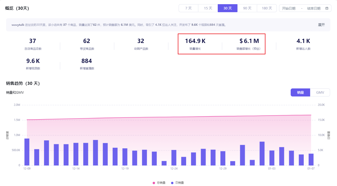Switch overview to 180天 range
337x186 pixels.
pos(267,8)
